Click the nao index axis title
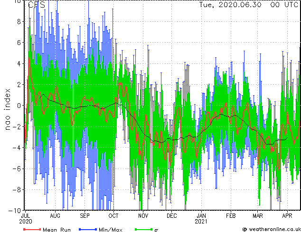 [x=7, y=109]
